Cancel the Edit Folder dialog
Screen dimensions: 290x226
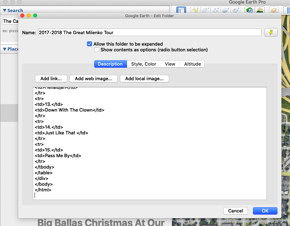click(x=235, y=211)
